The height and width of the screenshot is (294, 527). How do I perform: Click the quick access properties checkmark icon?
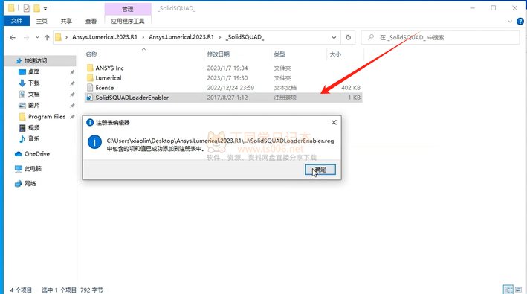click(27, 8)
